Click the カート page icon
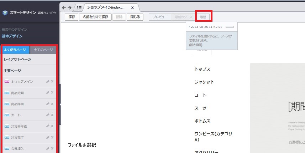This screenshot has height=153, width=305. pyautogui.click(x=7, y=115)
